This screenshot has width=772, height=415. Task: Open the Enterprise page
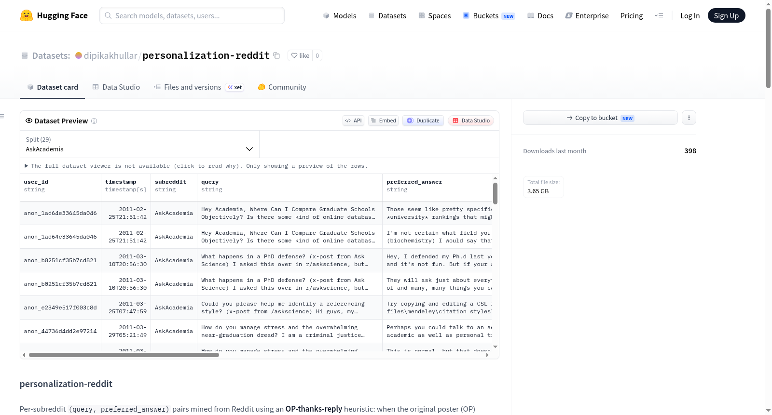(x=587, y=16)
